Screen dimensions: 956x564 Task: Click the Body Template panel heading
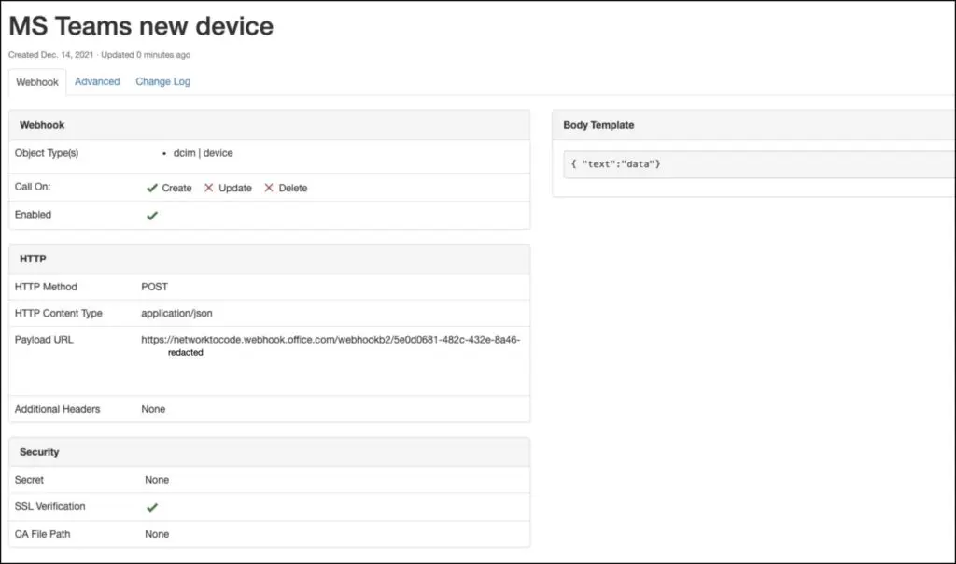[x=598, y=125]
